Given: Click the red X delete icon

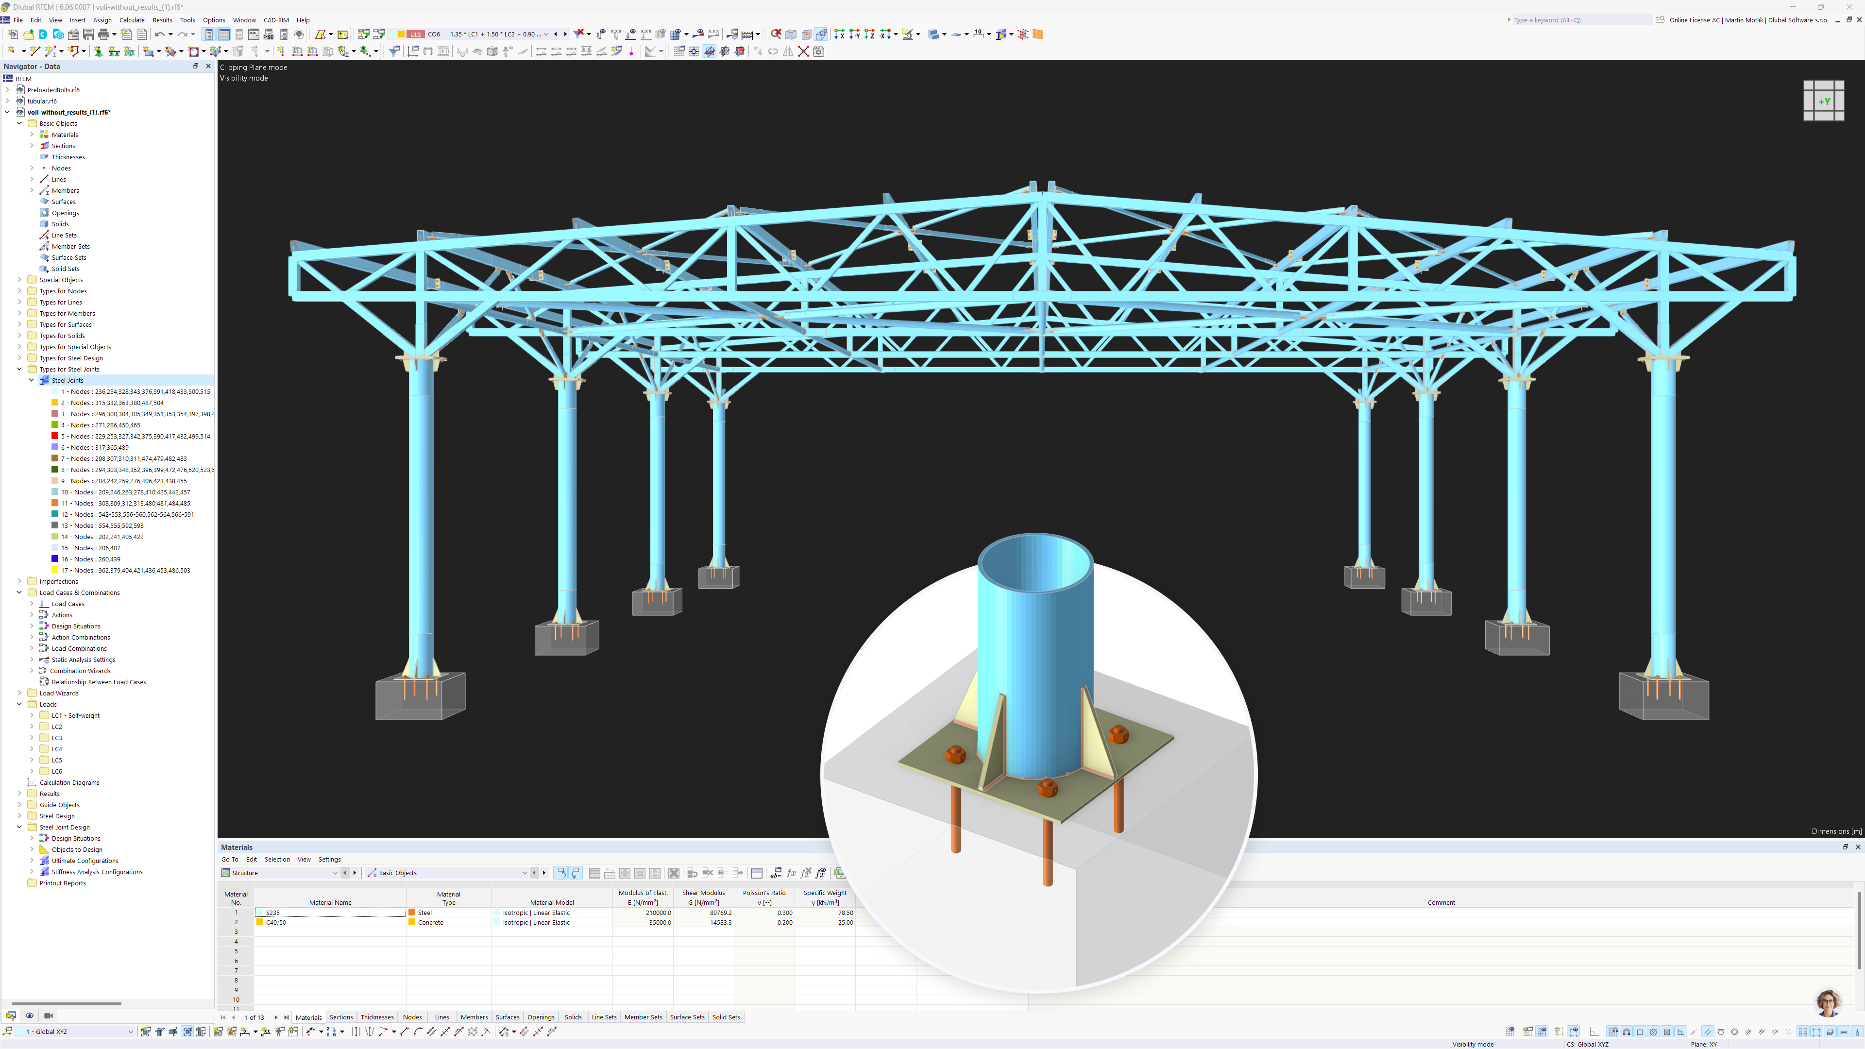Looking at the screenshot, I should (804, 51).
